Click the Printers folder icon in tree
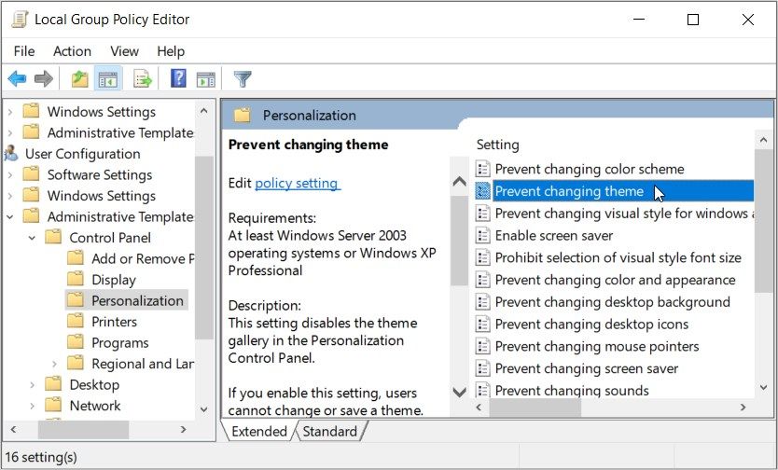The width and height of the screenshot is (778, 470). click(x=76, y=322)
